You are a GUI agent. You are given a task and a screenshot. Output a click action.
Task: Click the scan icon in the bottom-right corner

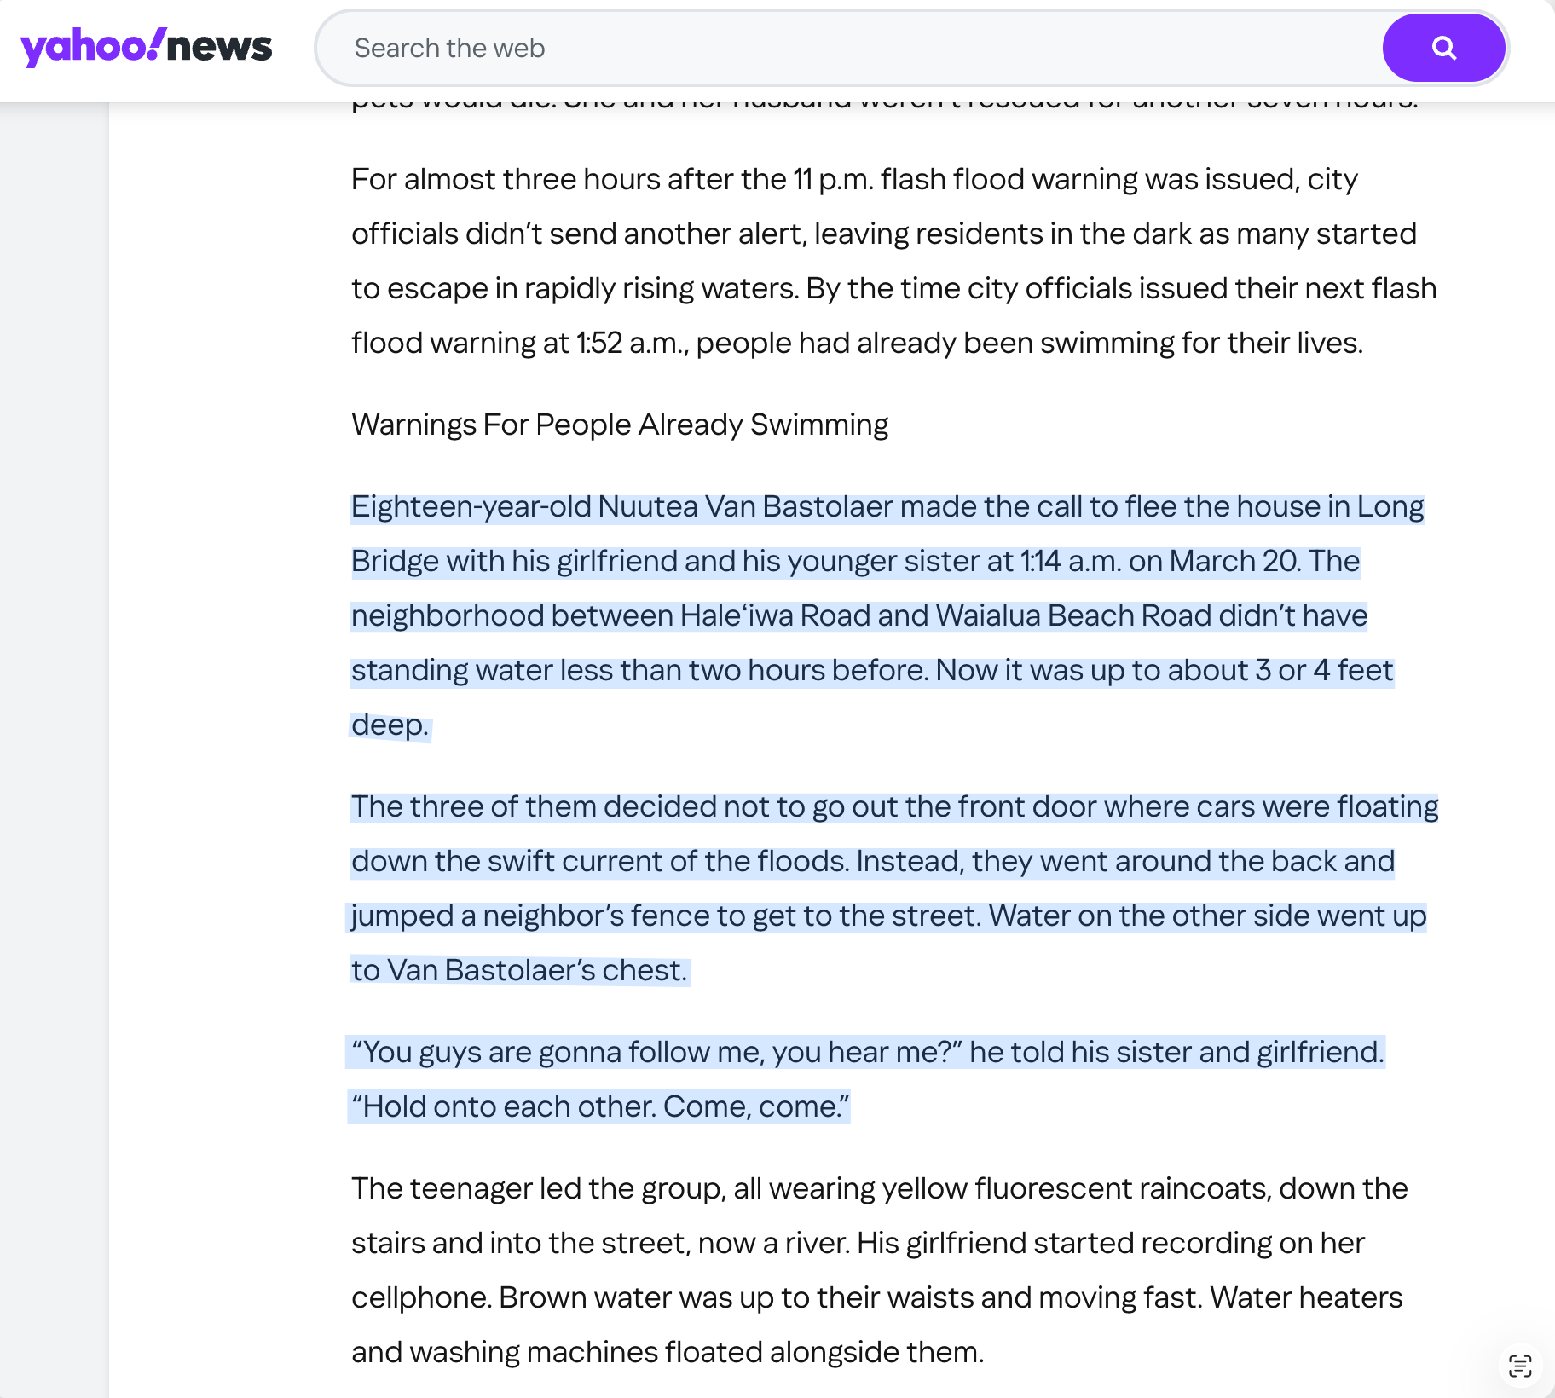1519,1366
